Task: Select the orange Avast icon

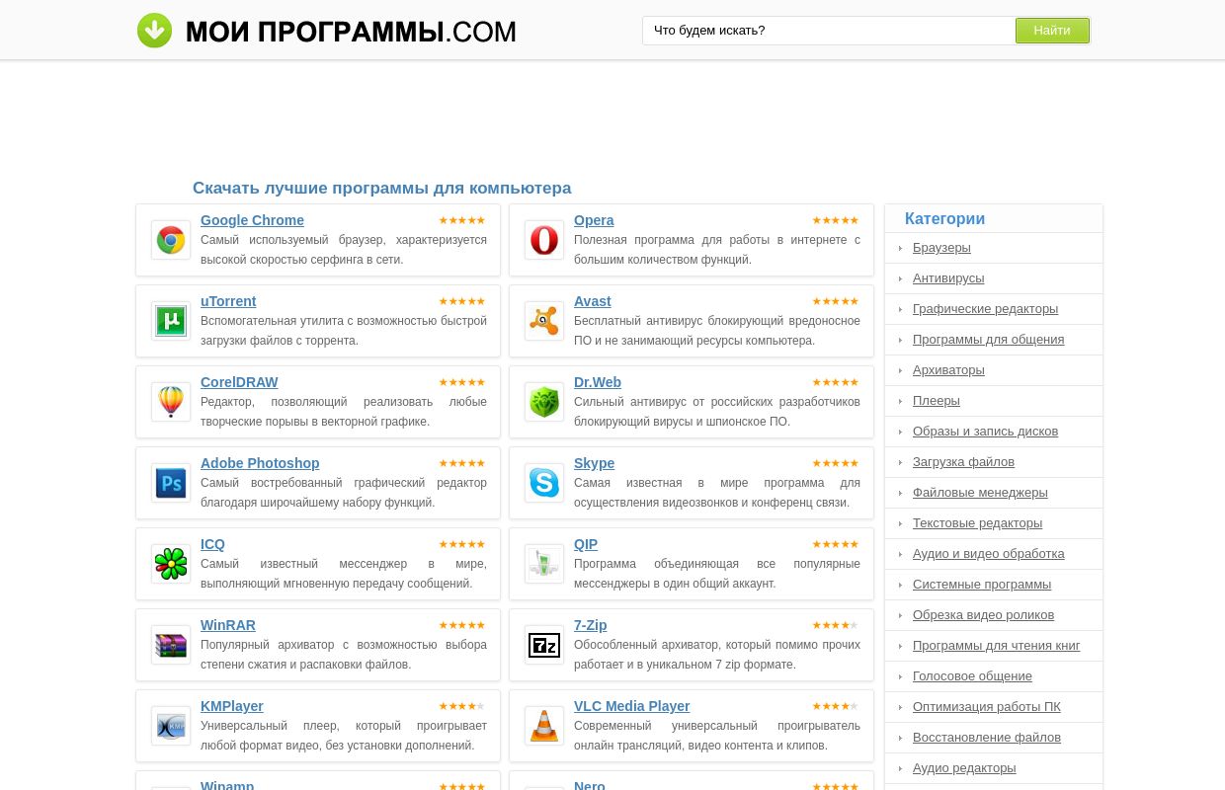Action: click(x=544, y=321)
